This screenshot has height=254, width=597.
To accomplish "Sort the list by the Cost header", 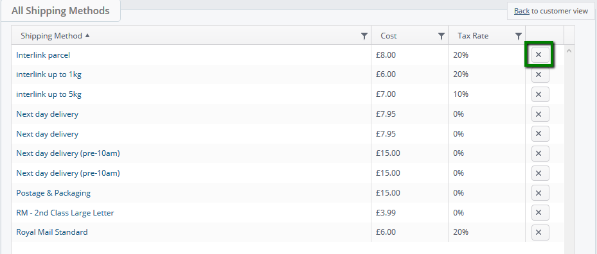I will (388, 36).
